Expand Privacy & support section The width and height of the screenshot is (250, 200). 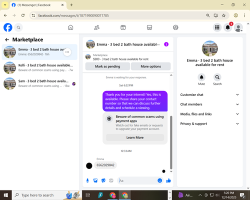(x=209, y=123)
